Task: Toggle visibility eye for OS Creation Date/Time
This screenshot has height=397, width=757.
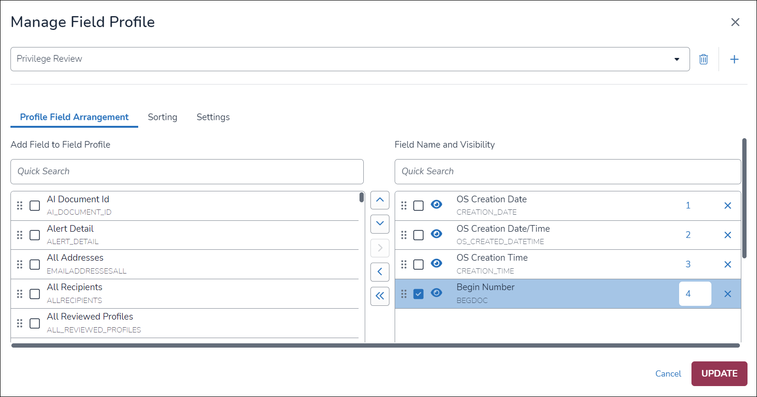Action: pyautogui.click(x=436, y=234)
